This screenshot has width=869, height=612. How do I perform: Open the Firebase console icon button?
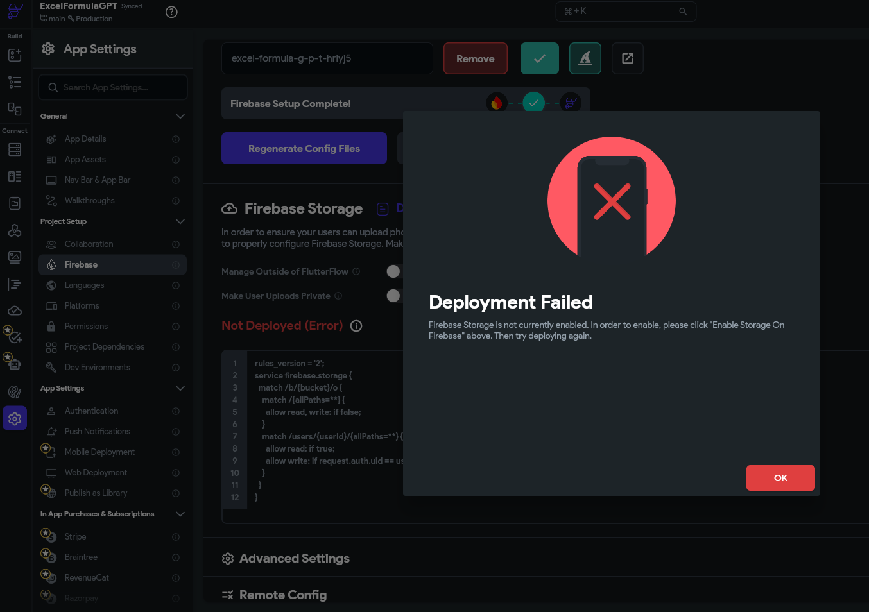(585, 58)
